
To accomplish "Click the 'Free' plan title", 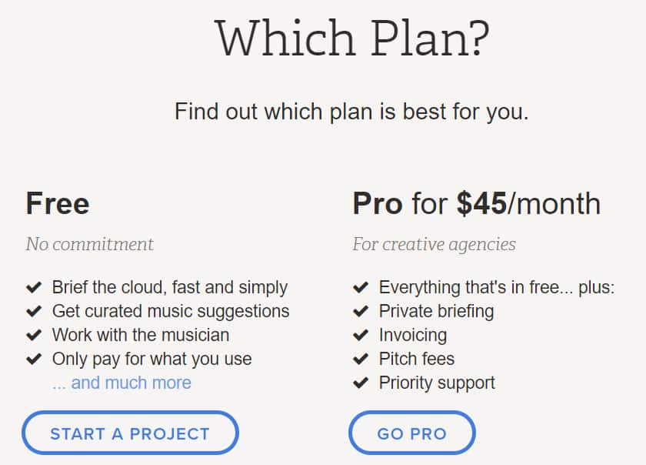I will 58,204.
